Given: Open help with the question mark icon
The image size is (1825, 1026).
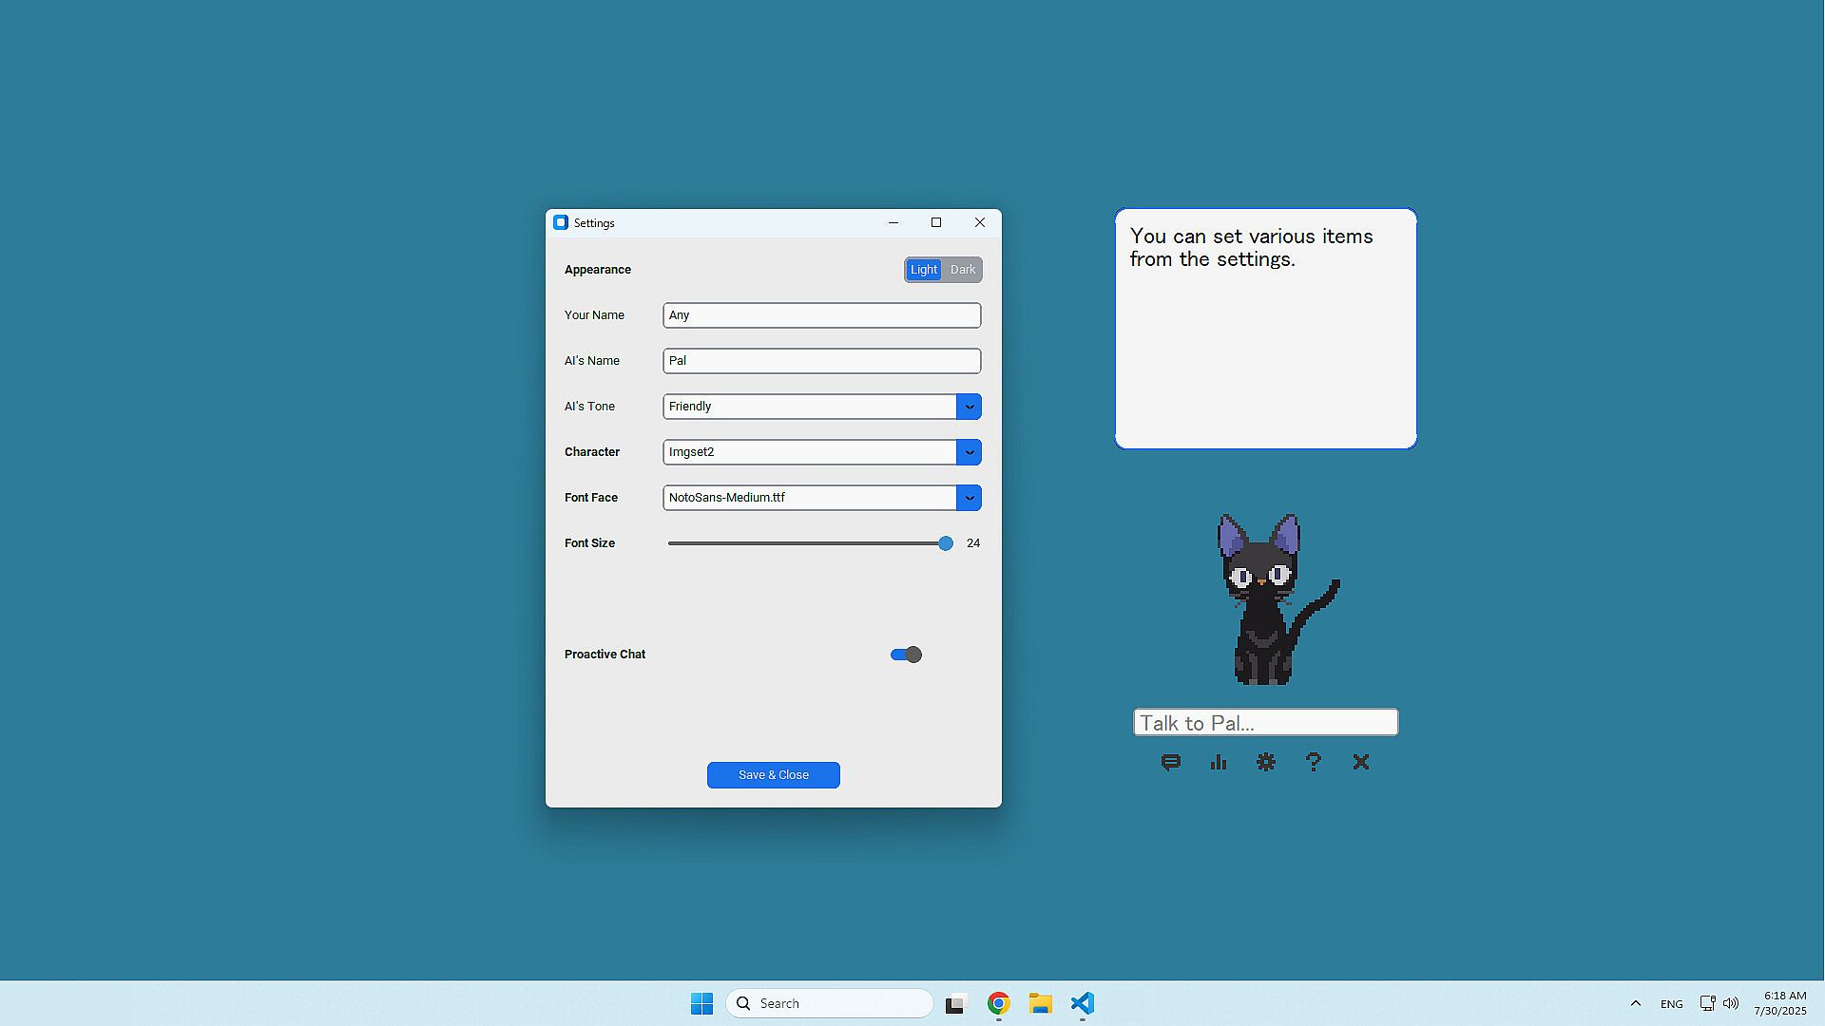Looking at the screenshot, I should coord(1314,762).
